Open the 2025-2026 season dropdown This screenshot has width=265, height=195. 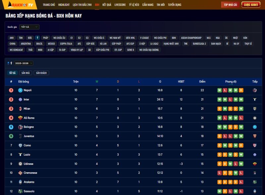[x=24, y=63]
